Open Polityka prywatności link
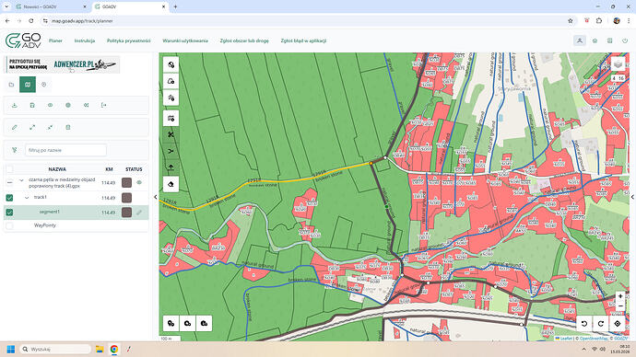 (128, 40)
